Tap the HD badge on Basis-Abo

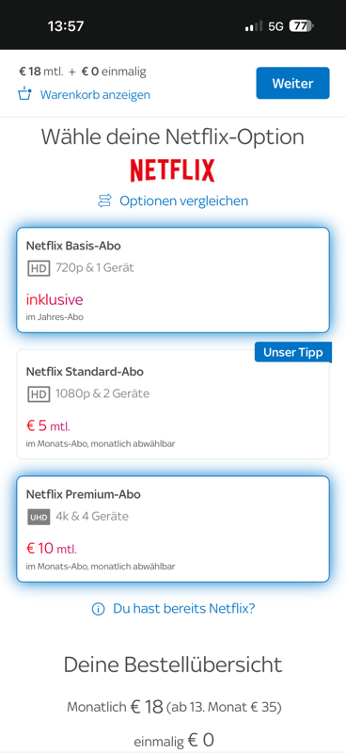[x=39, y=268]
